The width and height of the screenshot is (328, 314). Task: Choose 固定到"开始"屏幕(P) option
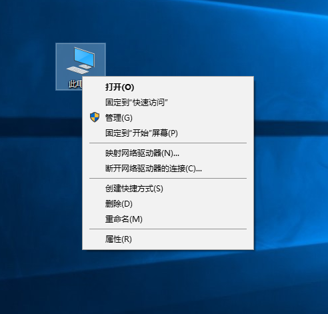168,133
